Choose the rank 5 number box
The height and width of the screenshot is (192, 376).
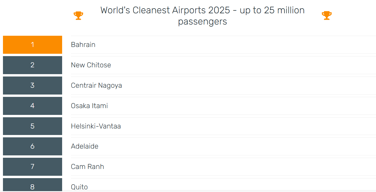[33, 126]
